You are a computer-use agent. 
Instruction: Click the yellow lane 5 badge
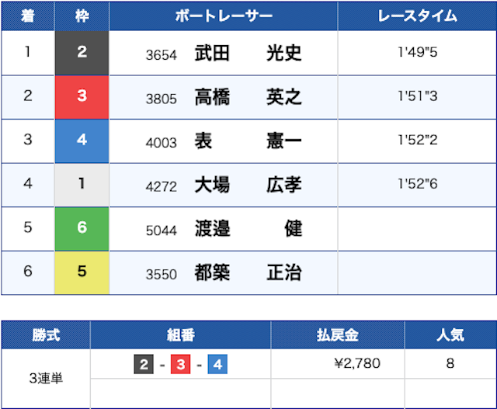pyautogui.click(x=82, y=273)
